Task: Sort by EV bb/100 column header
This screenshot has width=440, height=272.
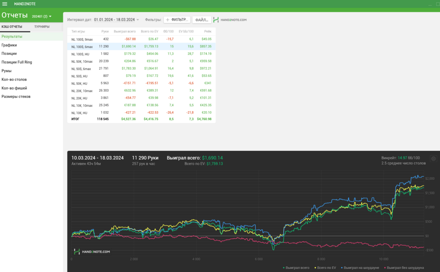Action: pyautogui.click(x=186, y=32)
